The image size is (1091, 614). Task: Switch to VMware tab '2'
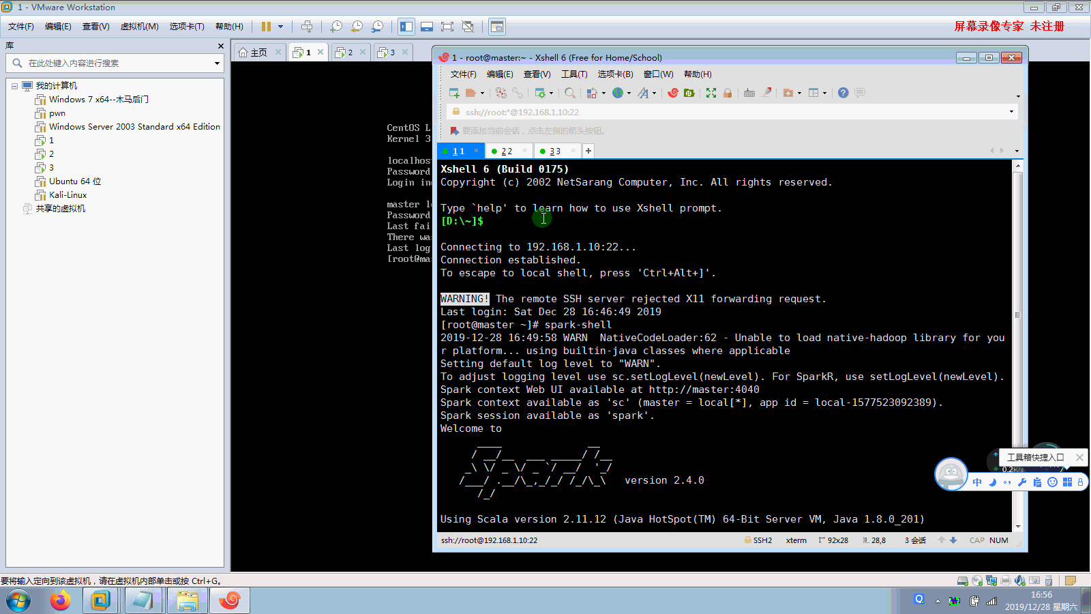pos(350,52)
